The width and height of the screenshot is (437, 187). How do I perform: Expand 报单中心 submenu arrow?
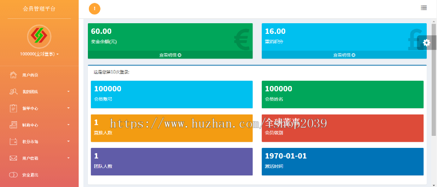point(68,108)
